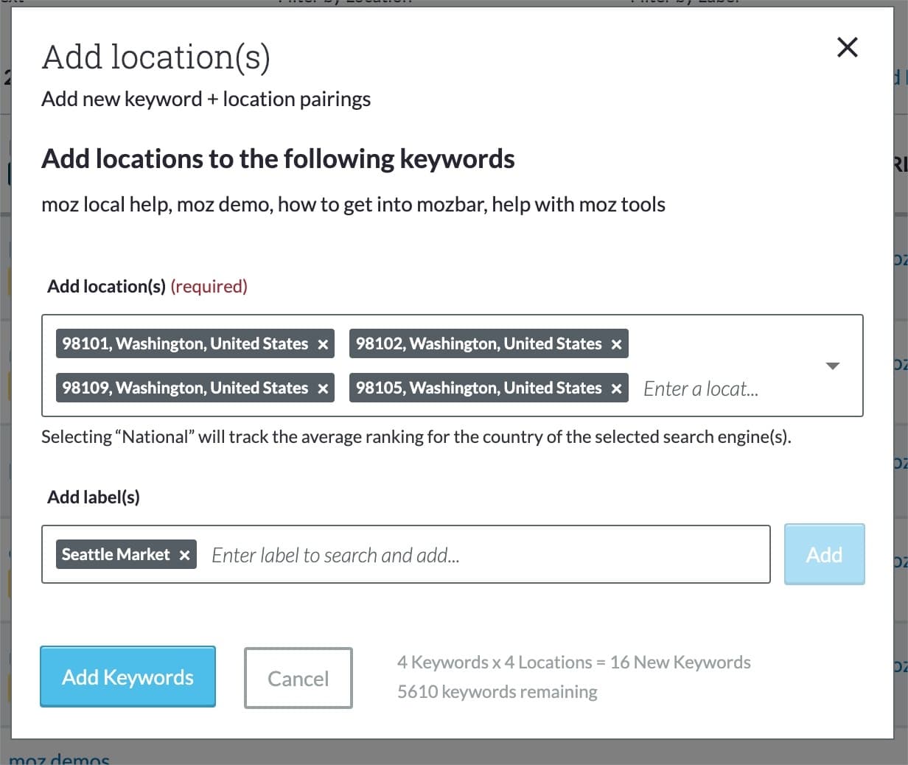This screenshot has width=908, height=765.
Task: Remove the 98109 Washington location tag
Action: click(x=323, y=388)
